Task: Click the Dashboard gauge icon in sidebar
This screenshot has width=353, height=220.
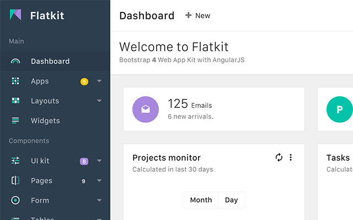Action: 15,62
